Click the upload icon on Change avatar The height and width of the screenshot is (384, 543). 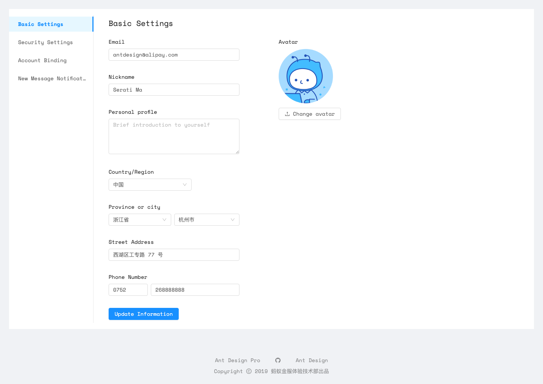pos(287,114)
